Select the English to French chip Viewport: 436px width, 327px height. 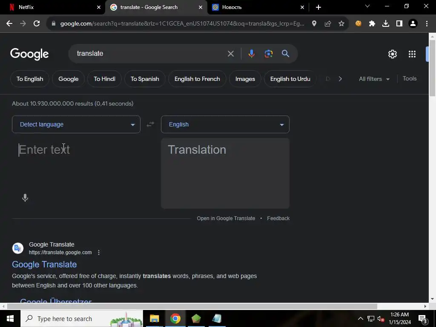click(x=197, y=79)
